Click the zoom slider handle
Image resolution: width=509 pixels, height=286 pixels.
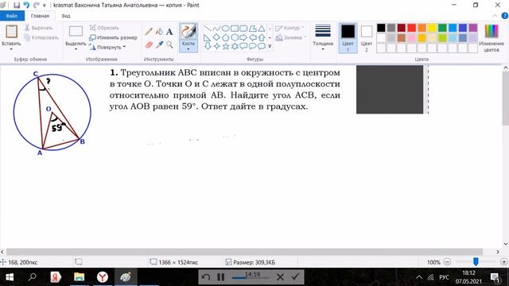476,261
